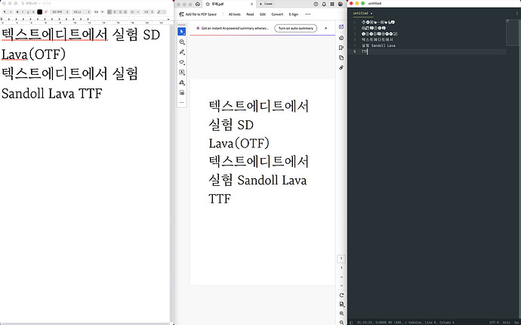This screenshot has height=325, width=521.
Task: Open the attachments paperclip in Acrobat's right rail
Action: pos(341,67)
